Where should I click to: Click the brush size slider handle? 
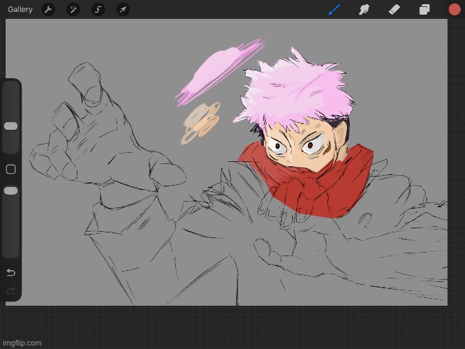[x=11, y=126]
